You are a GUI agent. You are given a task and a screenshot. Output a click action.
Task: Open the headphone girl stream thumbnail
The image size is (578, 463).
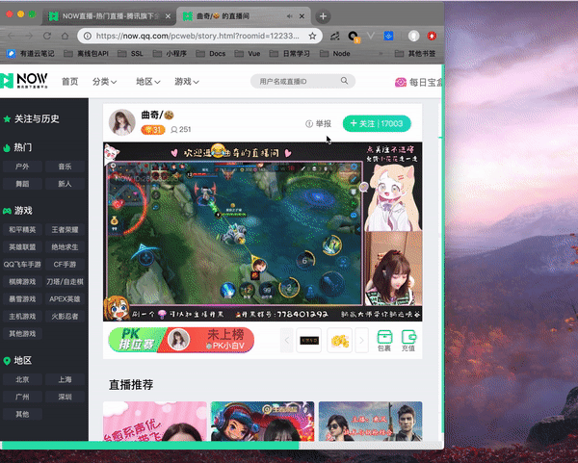[x=262, y=421]
